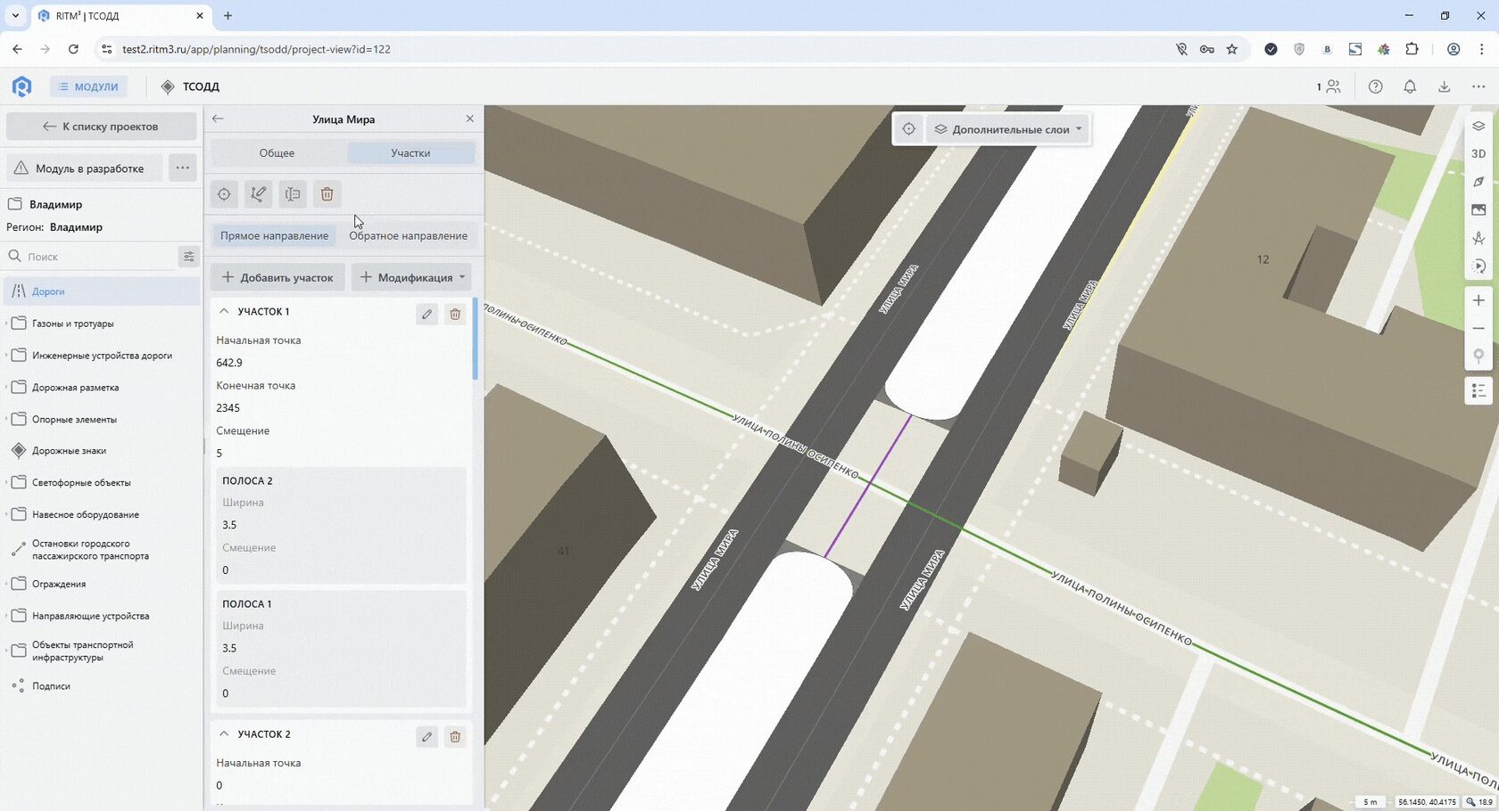Open the Дорожные знаки category

coord(69,451)
